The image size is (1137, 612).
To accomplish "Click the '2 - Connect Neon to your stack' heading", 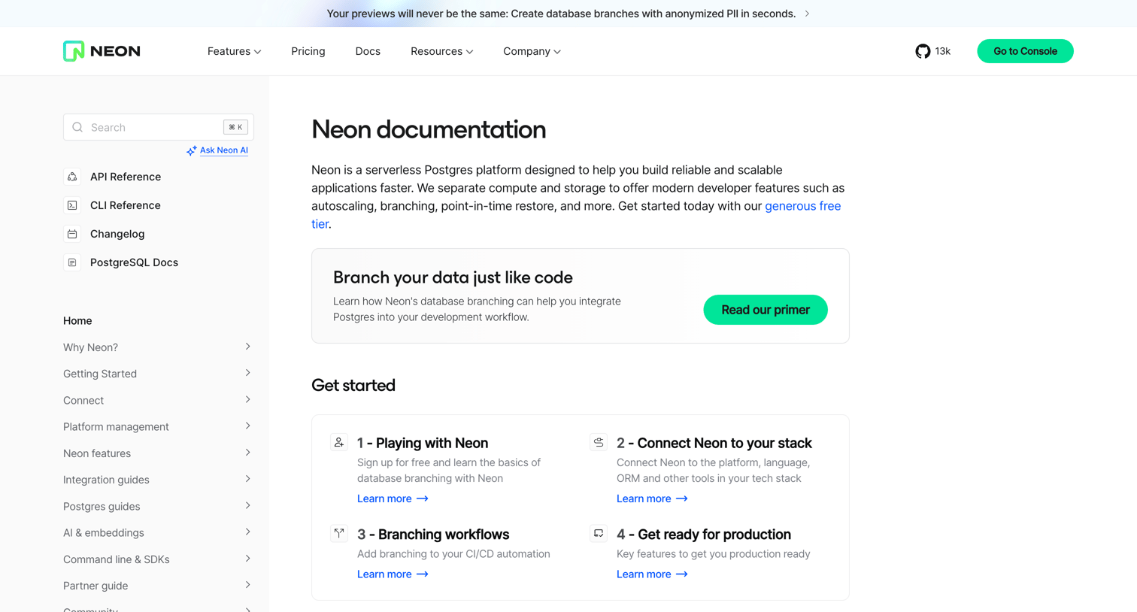I will 714,443.
